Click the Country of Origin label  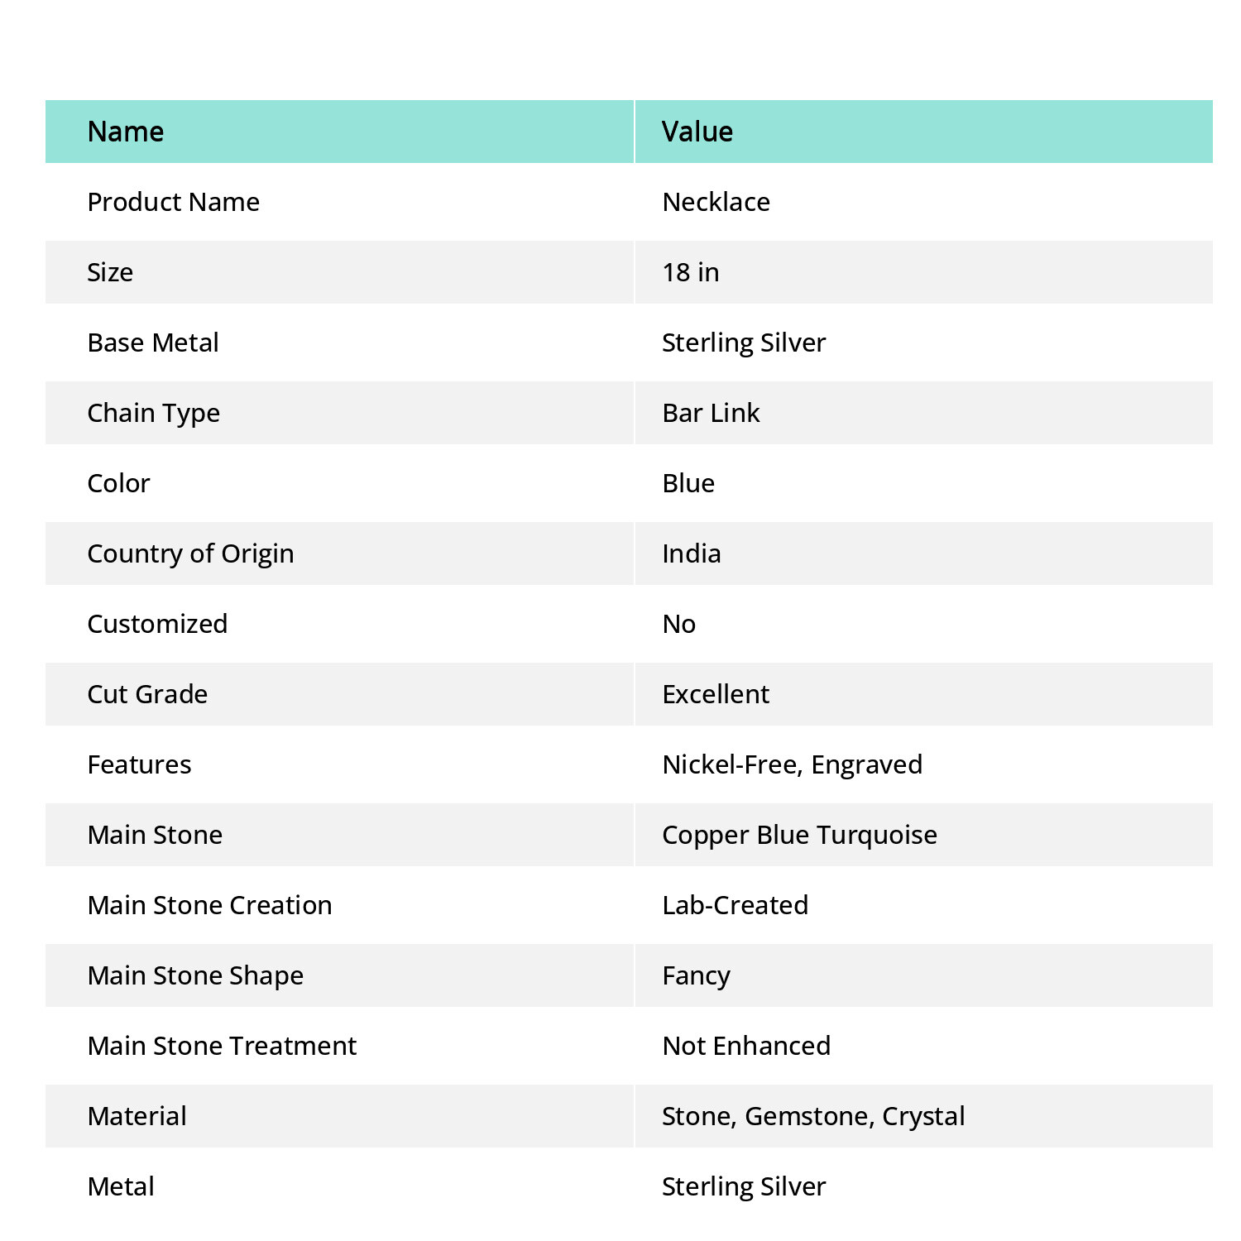click(x=190, y=553)
